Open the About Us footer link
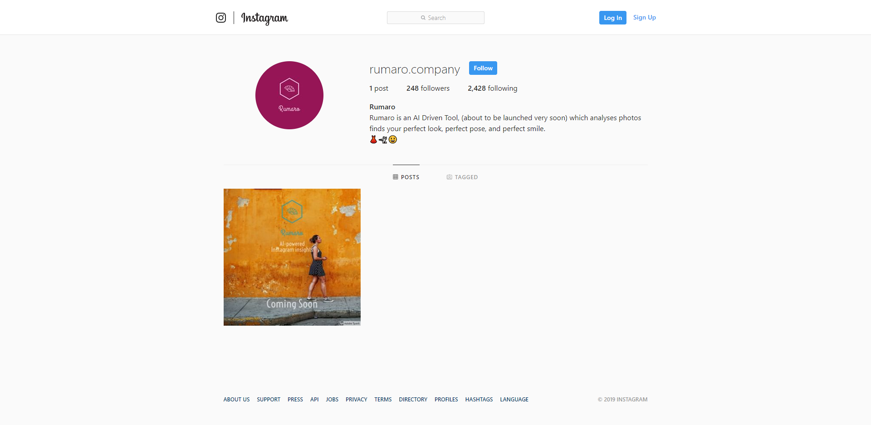The height and width of the screenshot is (425, 871). click(236, 400)
